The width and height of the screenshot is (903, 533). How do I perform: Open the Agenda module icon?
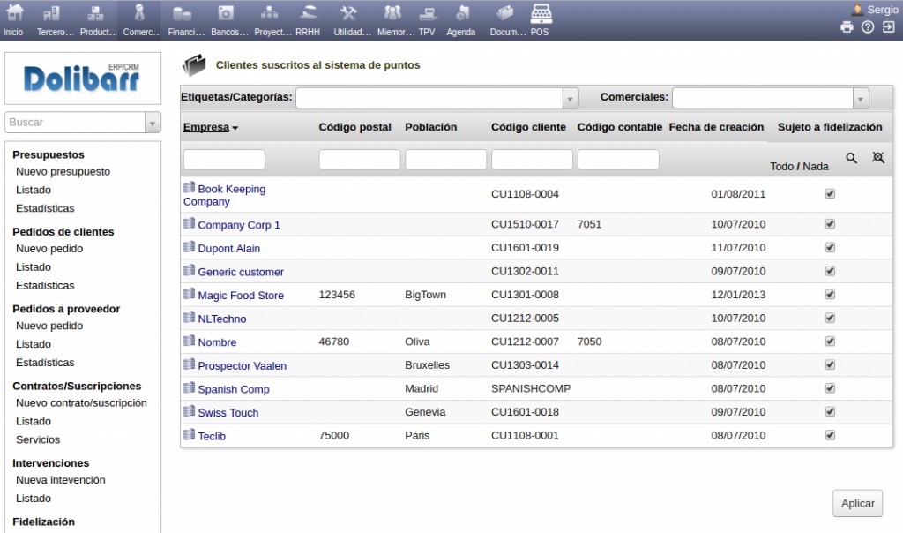point(460,13)
